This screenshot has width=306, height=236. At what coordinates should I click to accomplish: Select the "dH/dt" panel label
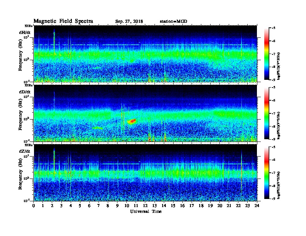pyautogui.click(x=25, y=32)
